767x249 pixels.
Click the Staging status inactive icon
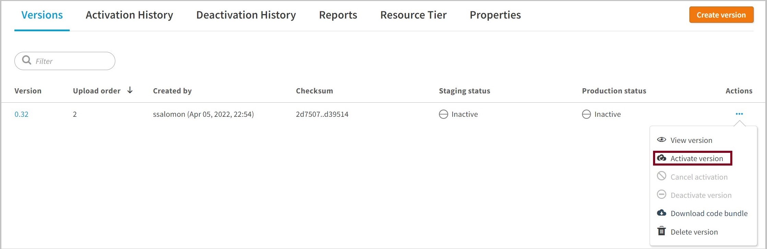tap(443, 114)
